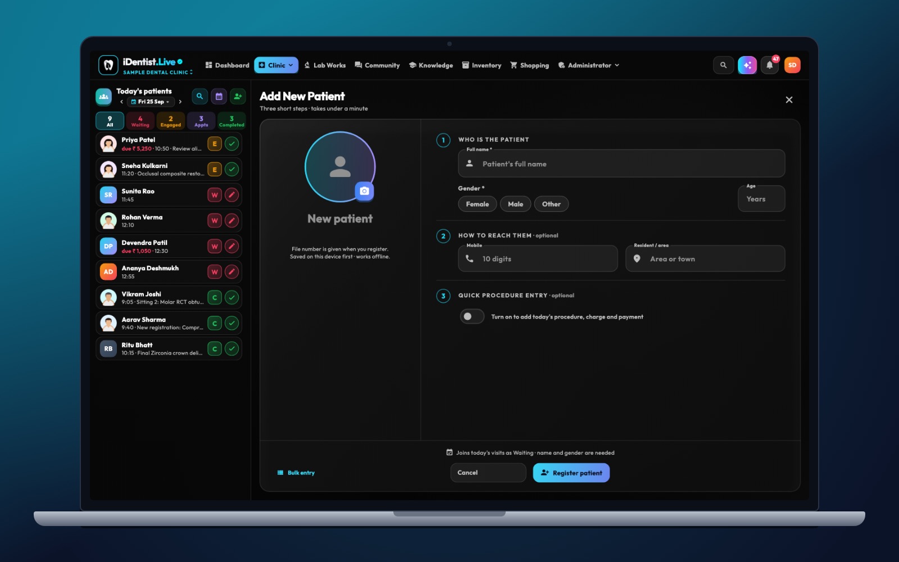Screen dimensions: 899x562
Task: Click the W status badge for Rohan Verma
Action: coord(215,221)
